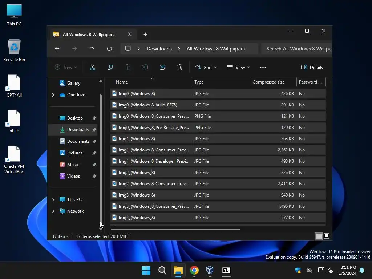The width and height of the screenshot is (372, 279).
Task: Open taskbar Search
Action: 162,270
